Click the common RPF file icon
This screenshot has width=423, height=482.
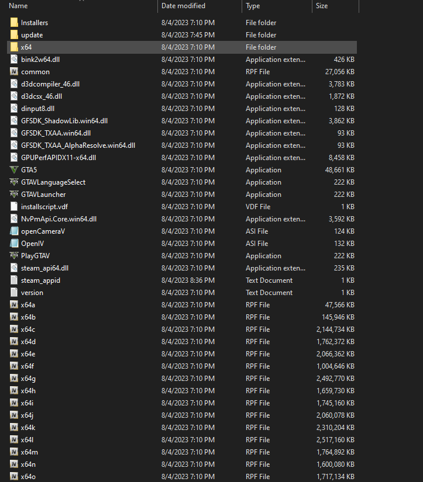(14, 72)
